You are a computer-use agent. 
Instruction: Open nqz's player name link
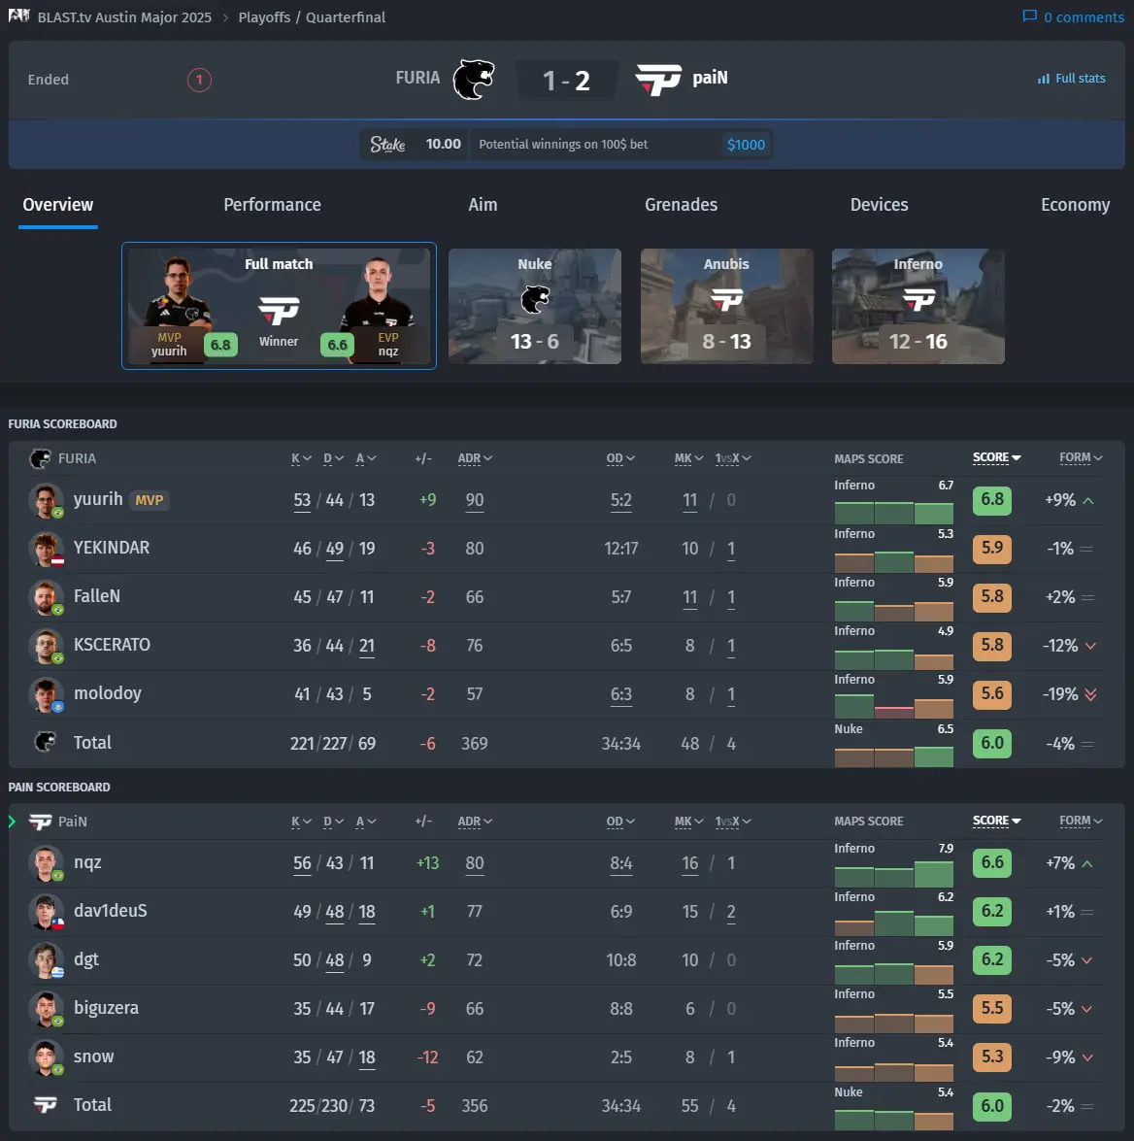[87, 863]
